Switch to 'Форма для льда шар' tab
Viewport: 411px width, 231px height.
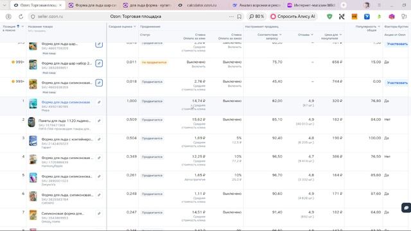pyautogui.click(x=93, y=5)
